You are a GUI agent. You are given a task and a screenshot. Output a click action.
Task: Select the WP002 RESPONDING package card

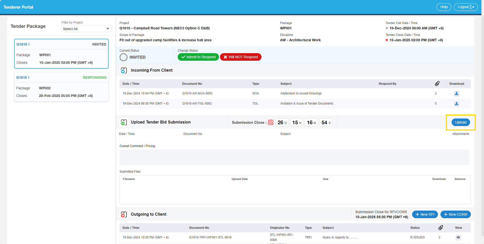(x=61, y=87)
